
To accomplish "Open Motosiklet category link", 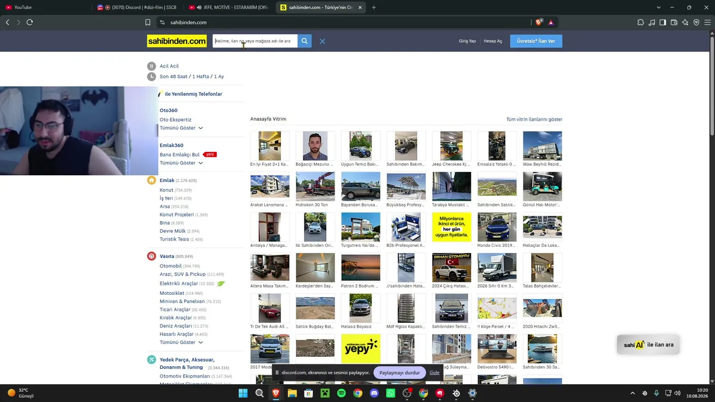I will (x=172, y=293).
